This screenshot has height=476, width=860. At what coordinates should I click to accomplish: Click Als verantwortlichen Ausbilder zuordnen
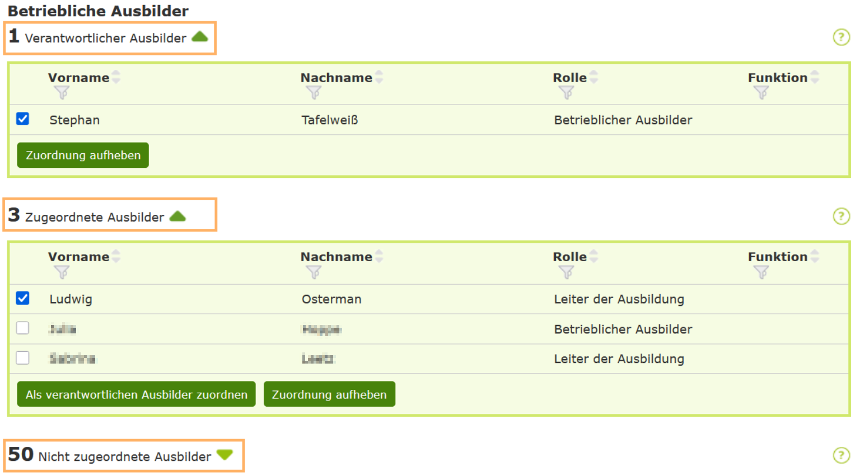point(136,394)
